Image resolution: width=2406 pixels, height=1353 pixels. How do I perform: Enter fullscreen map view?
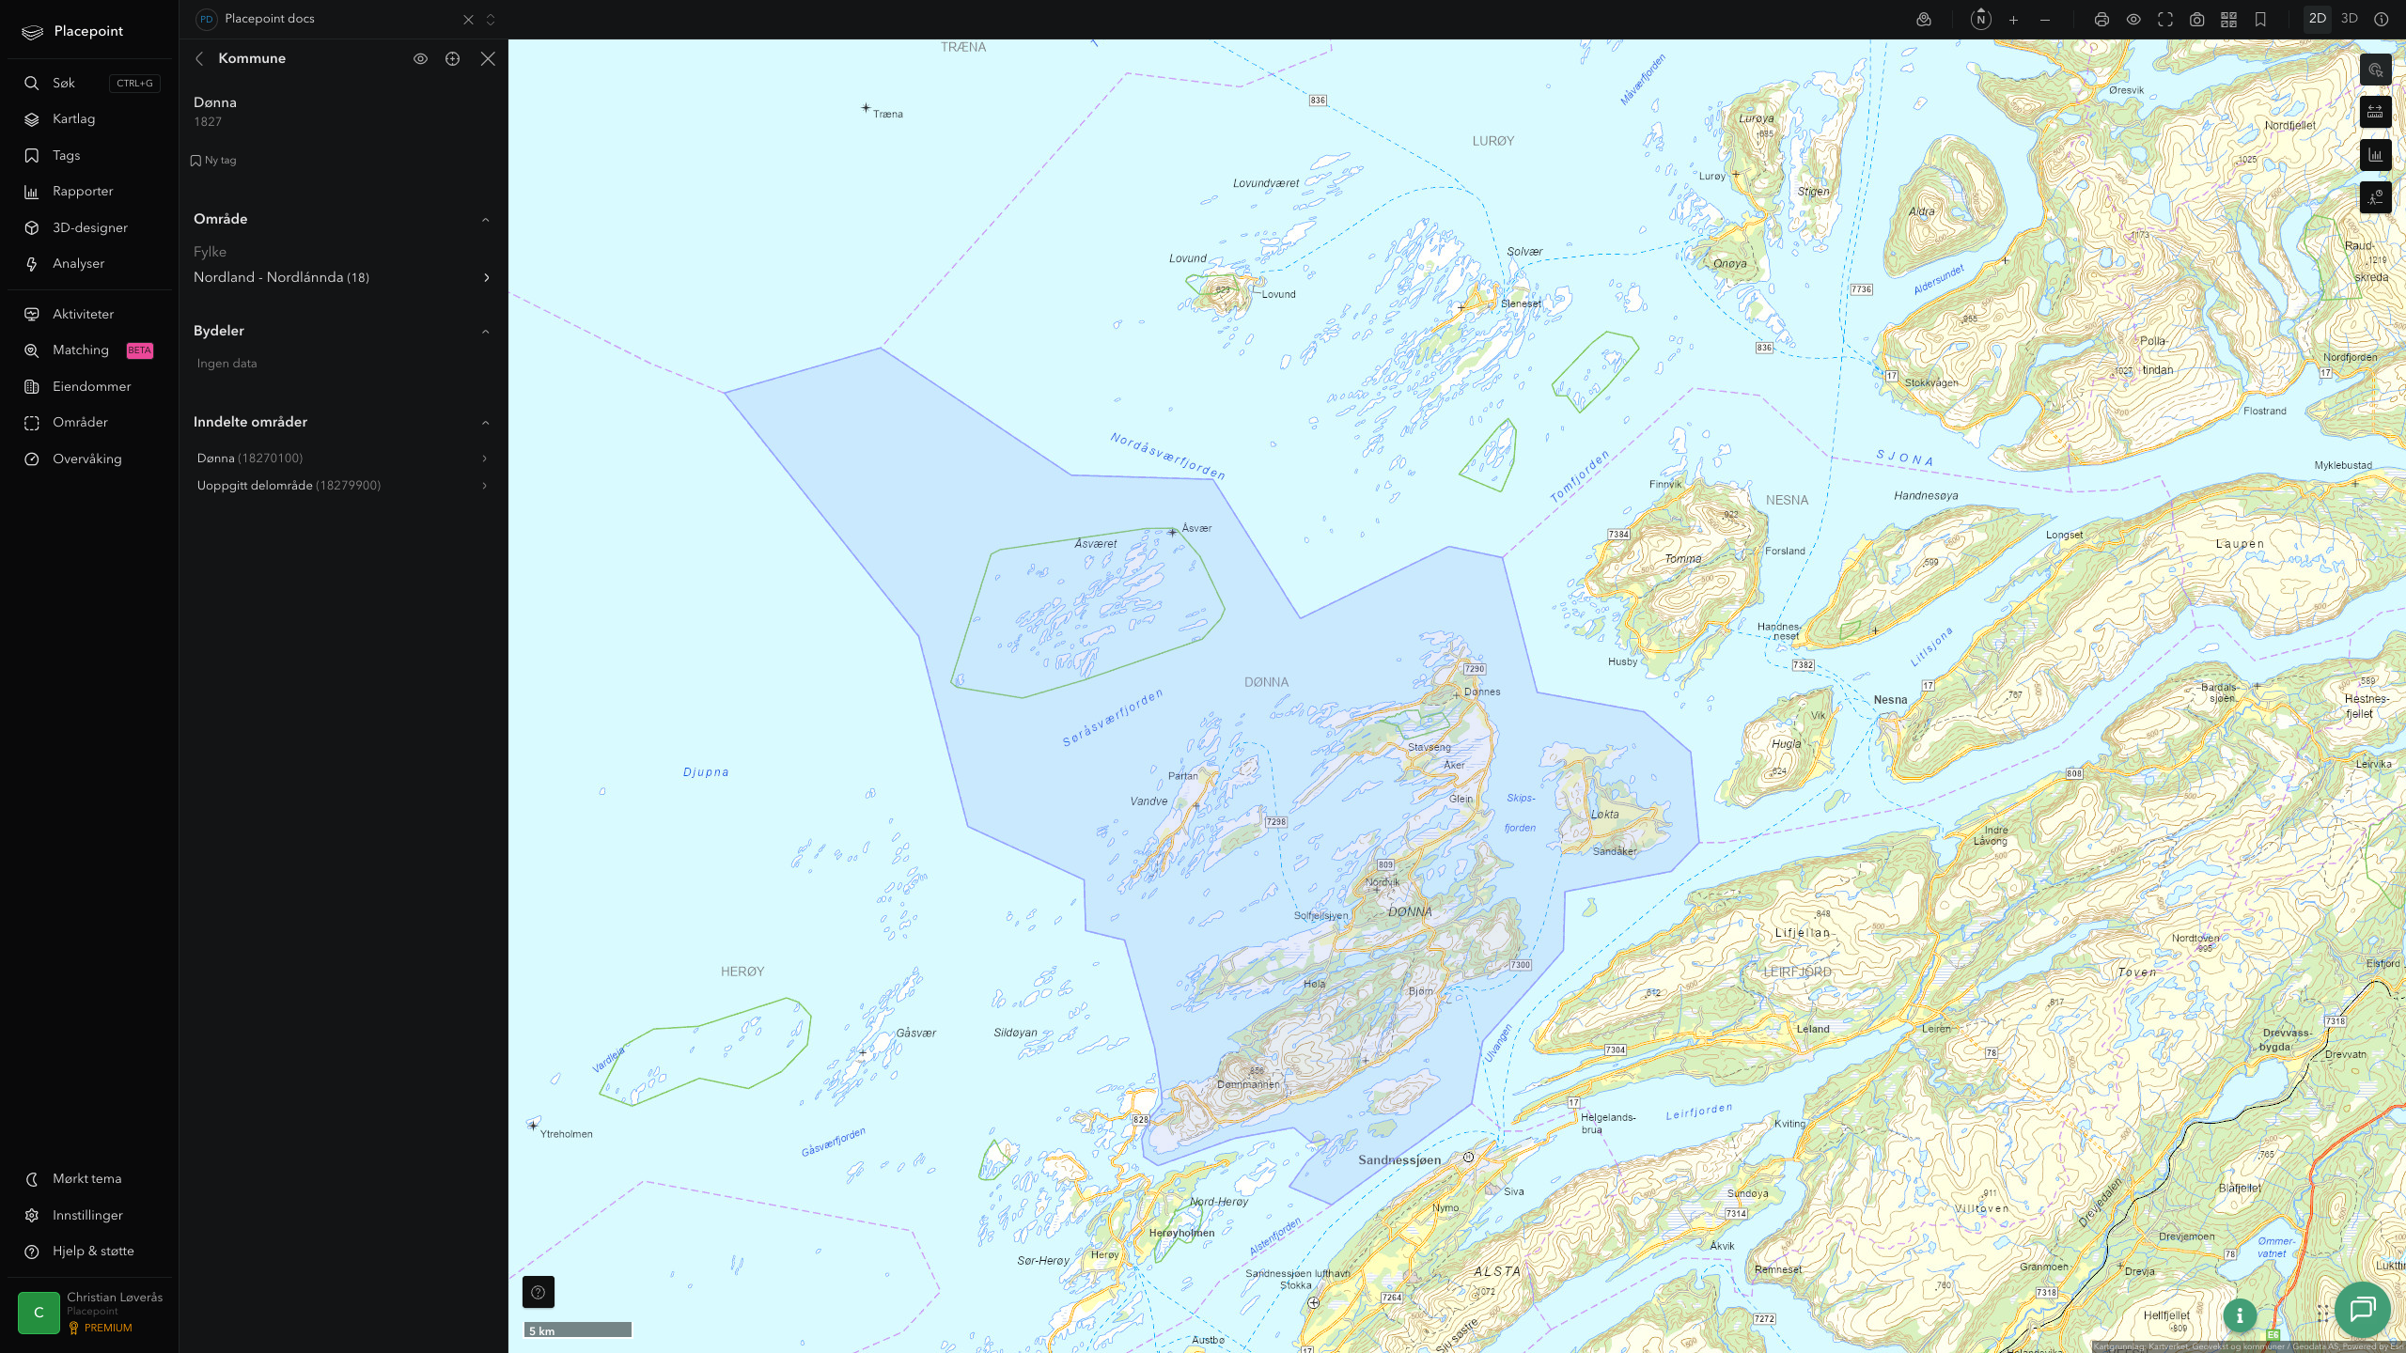click(2165, 20)
